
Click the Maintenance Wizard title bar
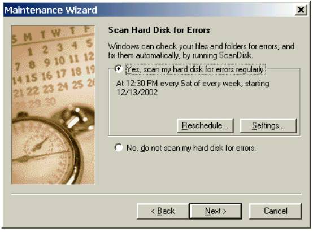149,10
